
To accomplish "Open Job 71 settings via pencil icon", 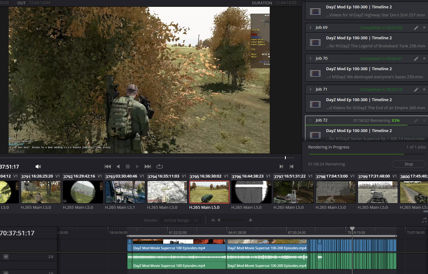I will point(416,89).
